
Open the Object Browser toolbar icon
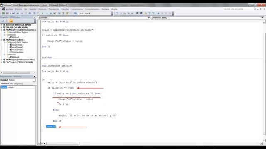pyautogui.click(x=67, y=13)
